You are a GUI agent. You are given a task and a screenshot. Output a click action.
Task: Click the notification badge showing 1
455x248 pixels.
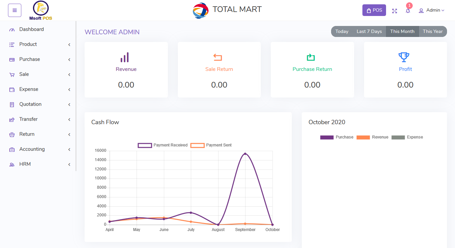tap(409, 6)
